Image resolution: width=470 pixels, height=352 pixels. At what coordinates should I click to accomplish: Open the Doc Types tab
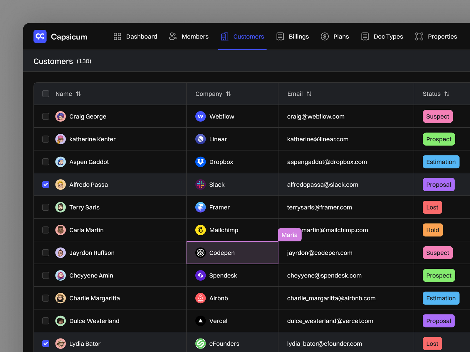[382, 37]
